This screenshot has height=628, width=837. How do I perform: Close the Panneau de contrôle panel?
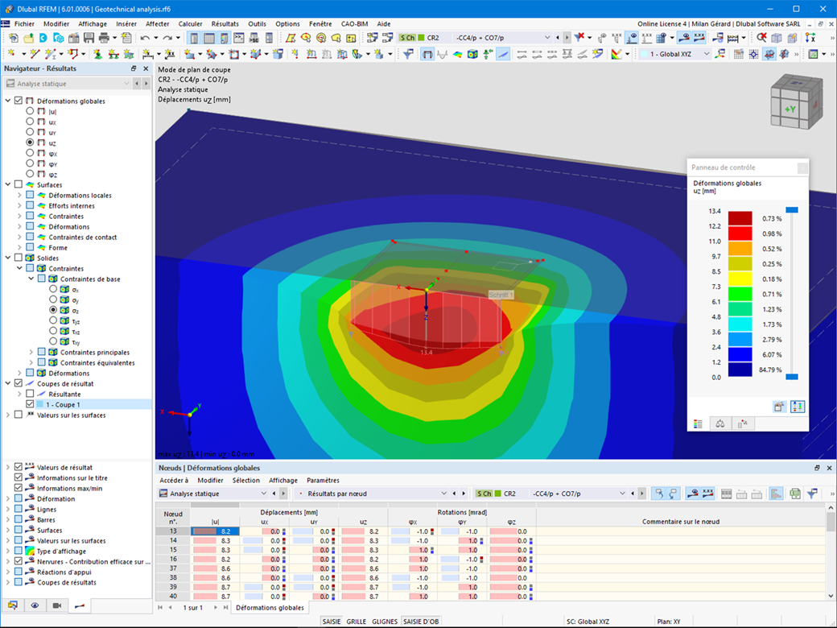(802, 167)
